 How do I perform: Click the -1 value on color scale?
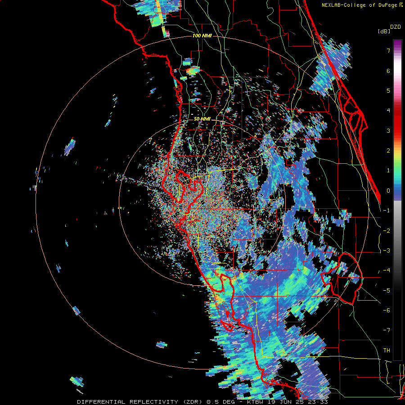(387, 211)
